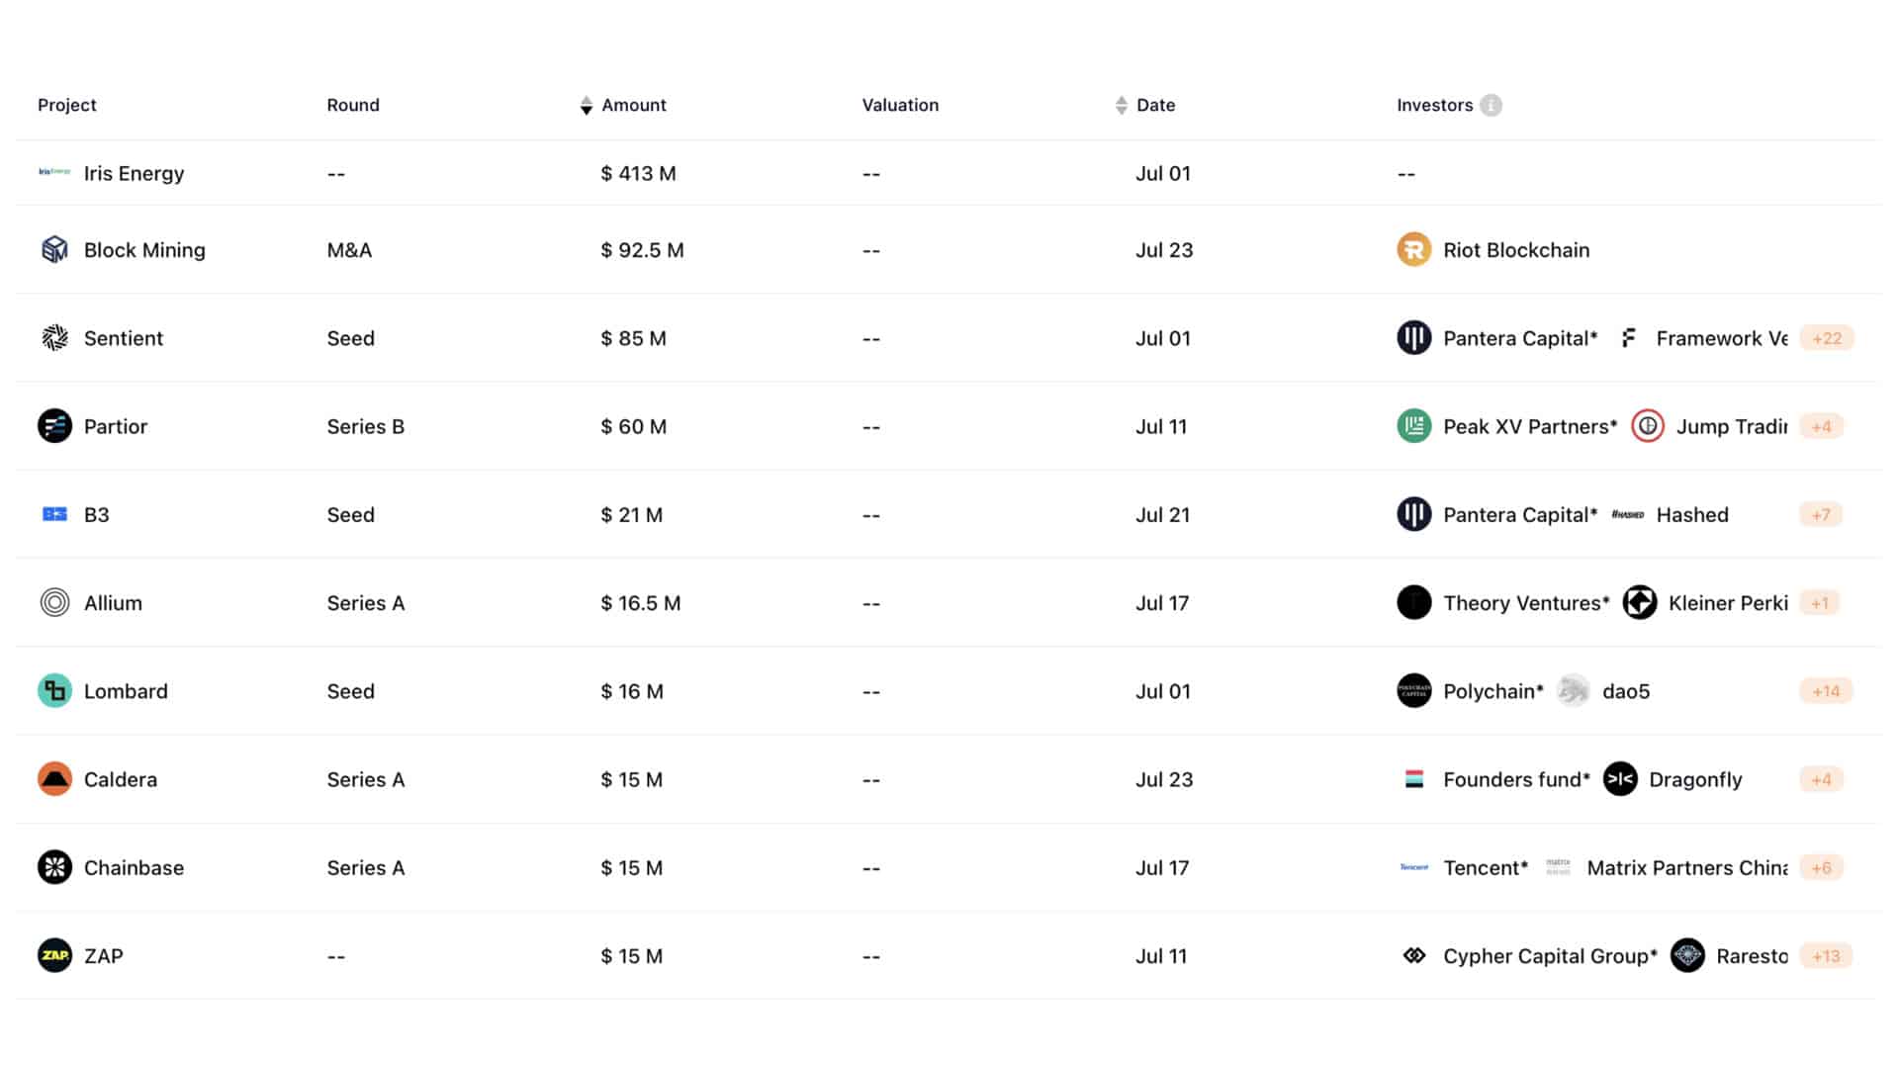
Task: Select the Dragonfly investor logo
Action: tap(1620, 779)
